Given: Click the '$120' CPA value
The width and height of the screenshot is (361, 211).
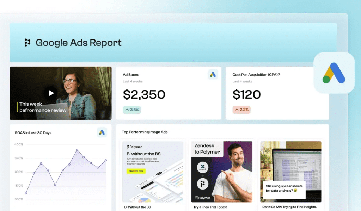Looking at the screenshot, I should [x=246, y=94].
